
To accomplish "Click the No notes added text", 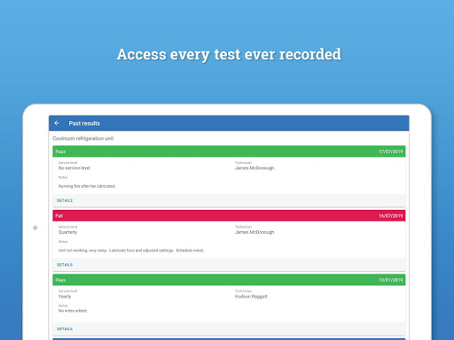I will click(x=73, y=311).
